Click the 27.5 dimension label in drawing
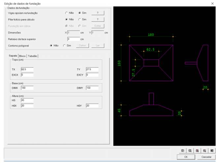The image size is (217, 163). (x=134, y=73)
